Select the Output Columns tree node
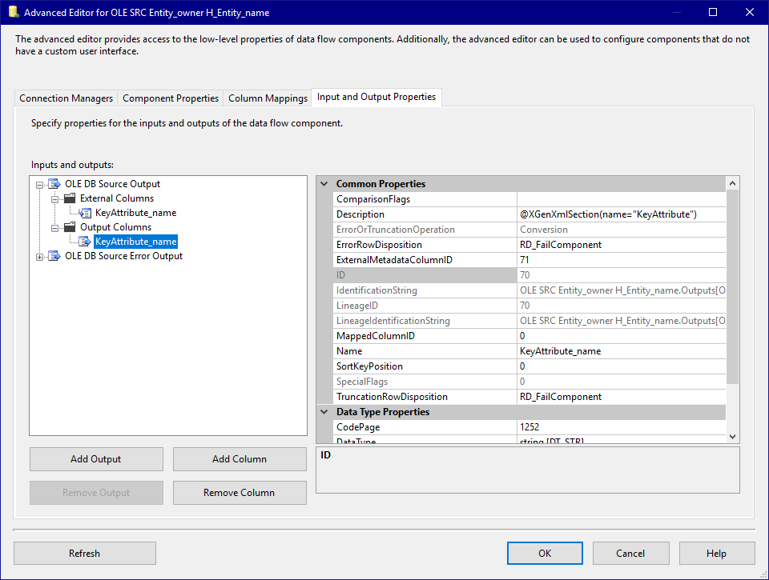 (115, 227)
